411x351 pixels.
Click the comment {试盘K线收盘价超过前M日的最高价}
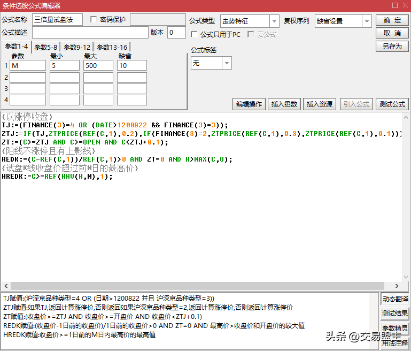[69, 168]
